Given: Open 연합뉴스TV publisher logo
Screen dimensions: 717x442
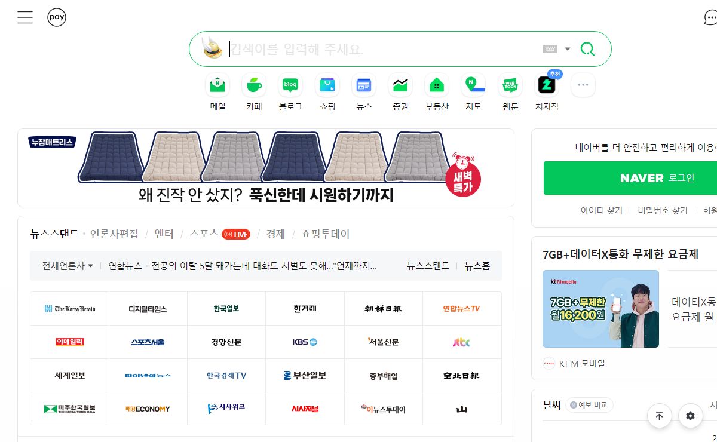Looking at the screenshot, I should pyautogui.click(x=462, y=309).
